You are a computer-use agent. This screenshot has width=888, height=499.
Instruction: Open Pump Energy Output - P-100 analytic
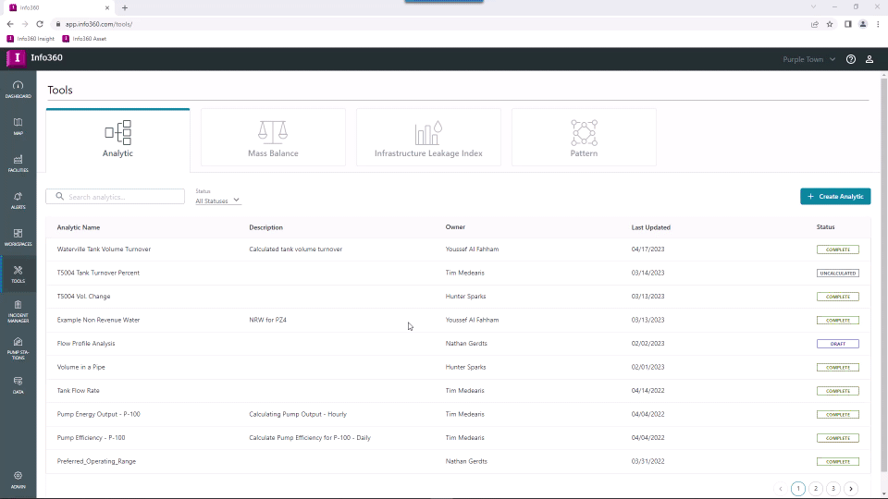pos(98,414)
